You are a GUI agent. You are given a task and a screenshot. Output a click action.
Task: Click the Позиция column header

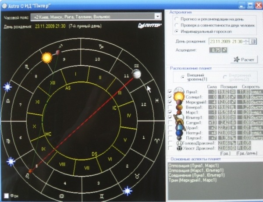pos(228,87)
